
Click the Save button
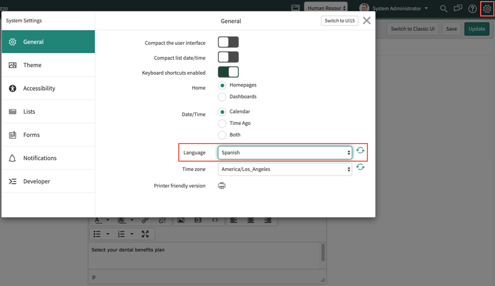point(452,29)
